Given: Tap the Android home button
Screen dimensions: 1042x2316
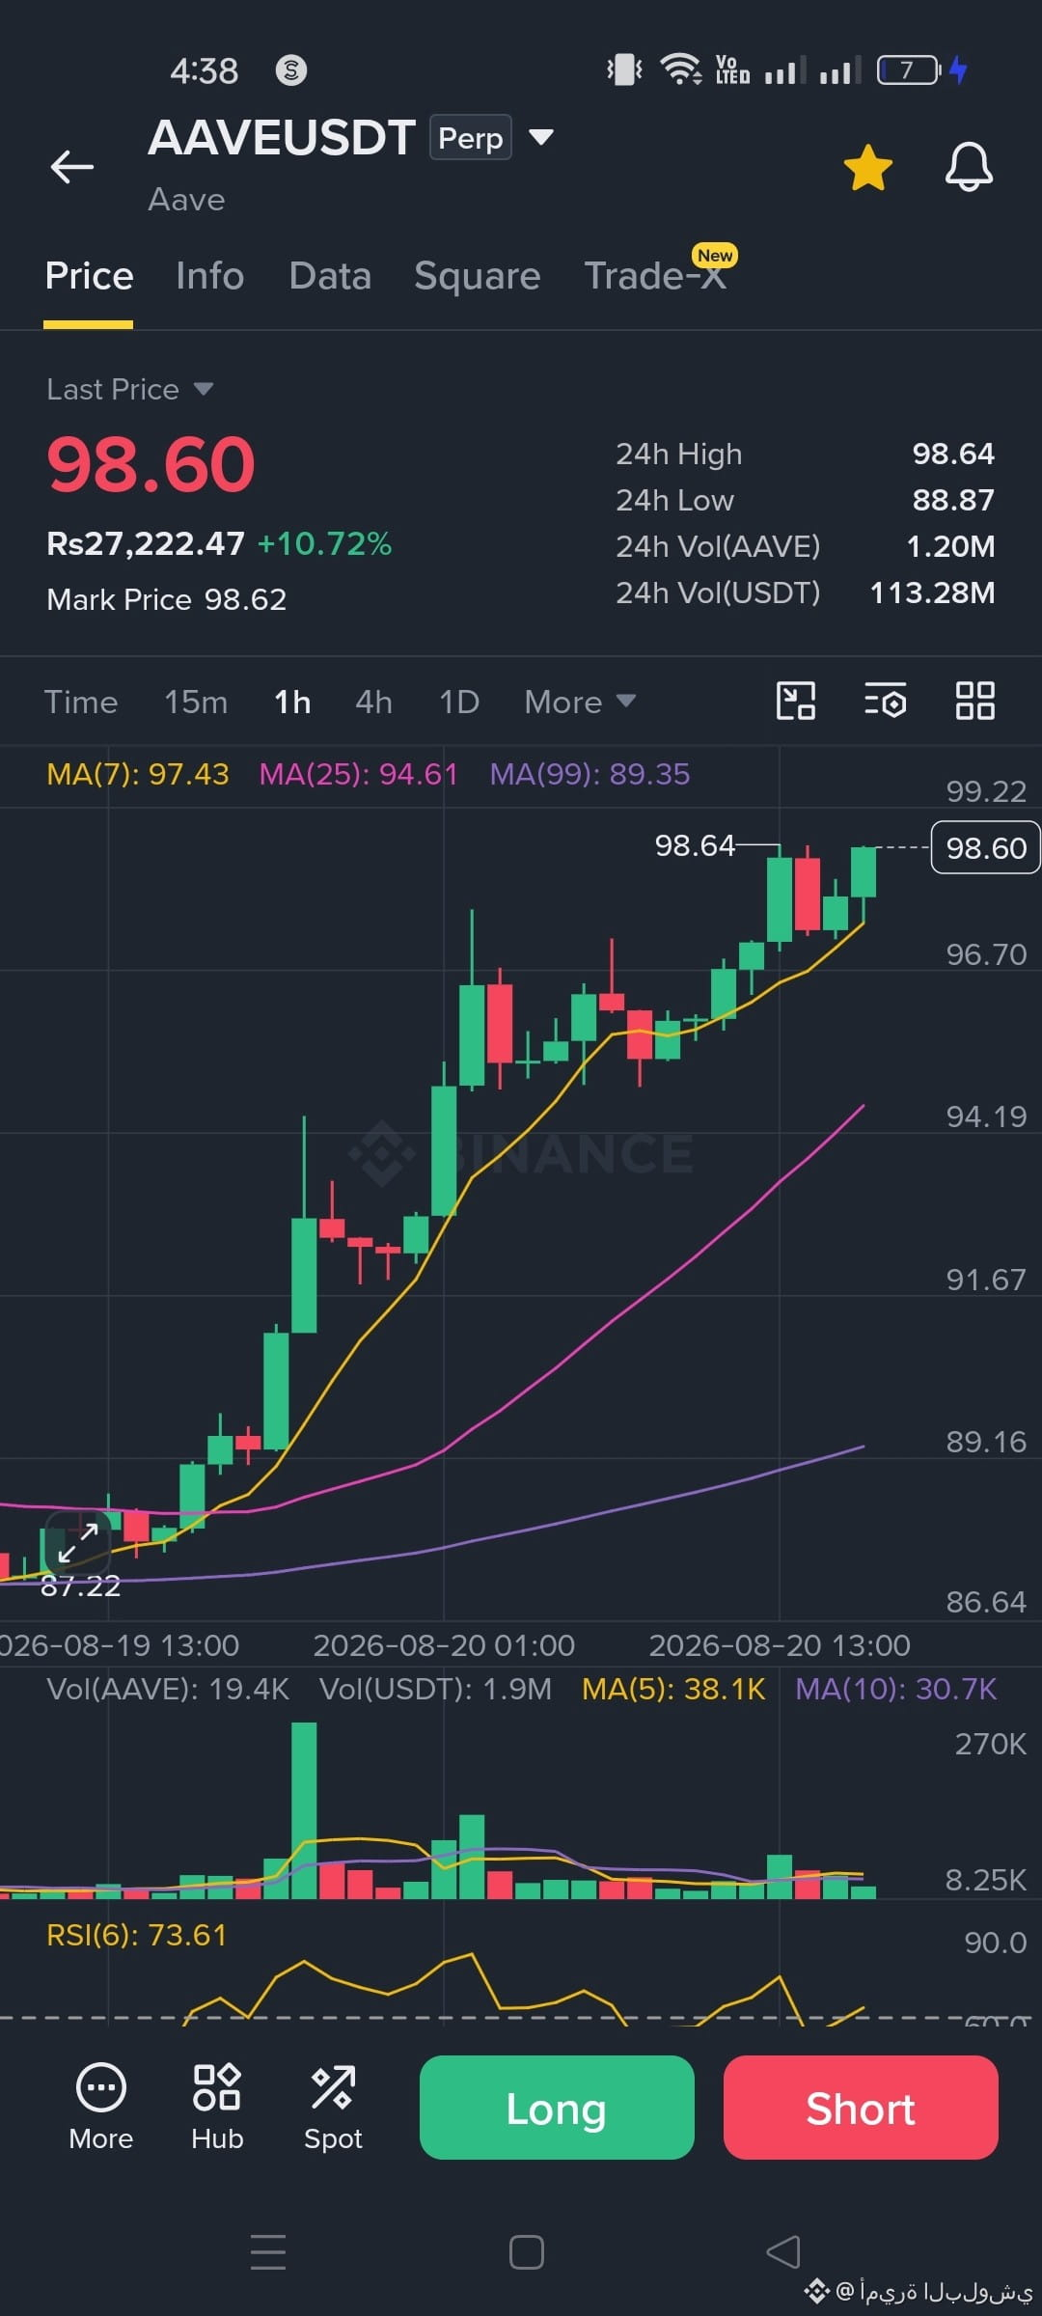Looking at the screenshot, I should pos(527,2252).
